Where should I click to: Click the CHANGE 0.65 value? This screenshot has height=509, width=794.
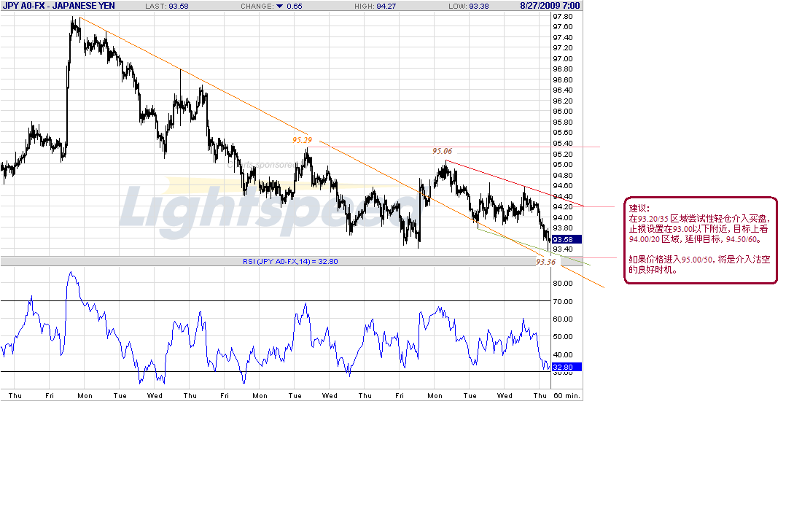295,6
